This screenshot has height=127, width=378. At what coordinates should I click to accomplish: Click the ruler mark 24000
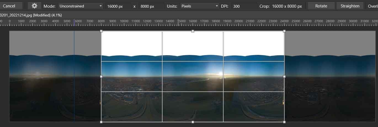tap(284, 21)
